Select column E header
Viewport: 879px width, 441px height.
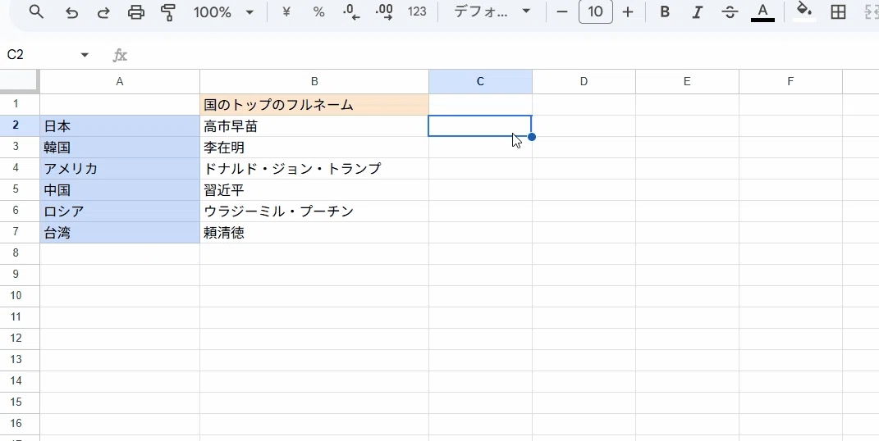687,82
